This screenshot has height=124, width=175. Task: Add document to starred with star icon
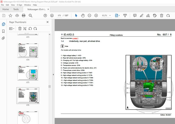(x=10, y=15)
